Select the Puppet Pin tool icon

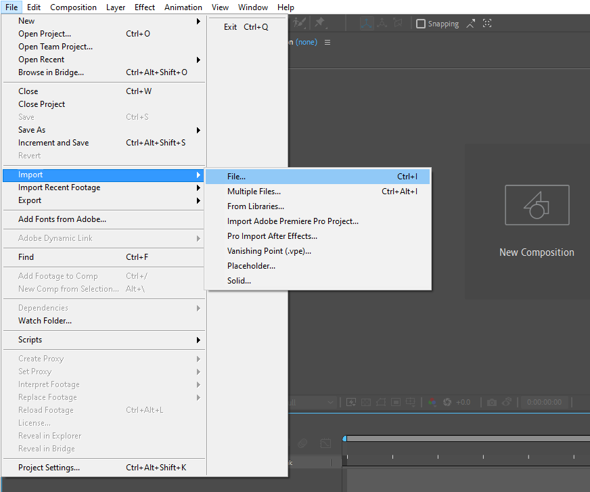pyautogui.click(x=320, y=23)
